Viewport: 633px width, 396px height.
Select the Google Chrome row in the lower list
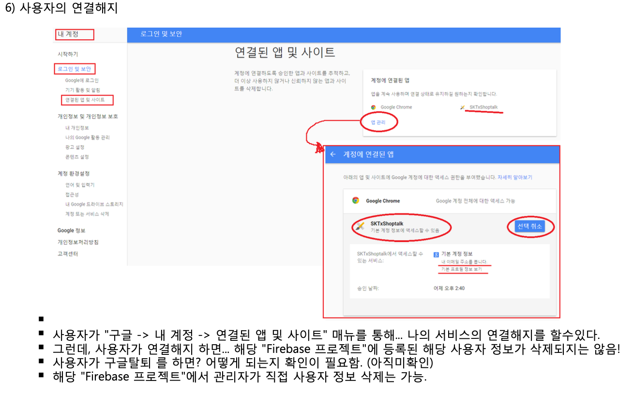click(x=450, y=201)
